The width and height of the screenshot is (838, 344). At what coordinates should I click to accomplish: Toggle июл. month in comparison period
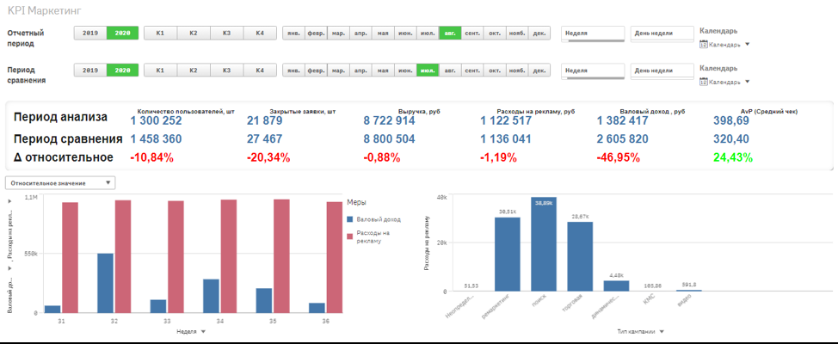(427, 71)
